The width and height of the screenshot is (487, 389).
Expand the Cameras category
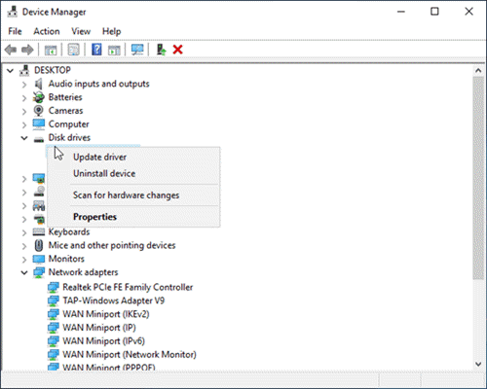click(24, 112)
